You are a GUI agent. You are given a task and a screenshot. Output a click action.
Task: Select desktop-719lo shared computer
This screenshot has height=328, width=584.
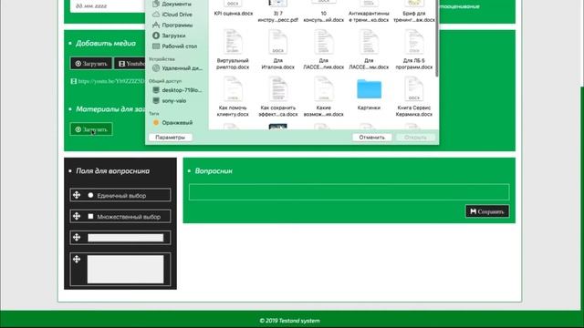coord(177,90)
